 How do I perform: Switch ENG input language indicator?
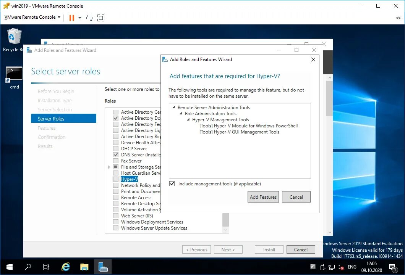point(352,267)
